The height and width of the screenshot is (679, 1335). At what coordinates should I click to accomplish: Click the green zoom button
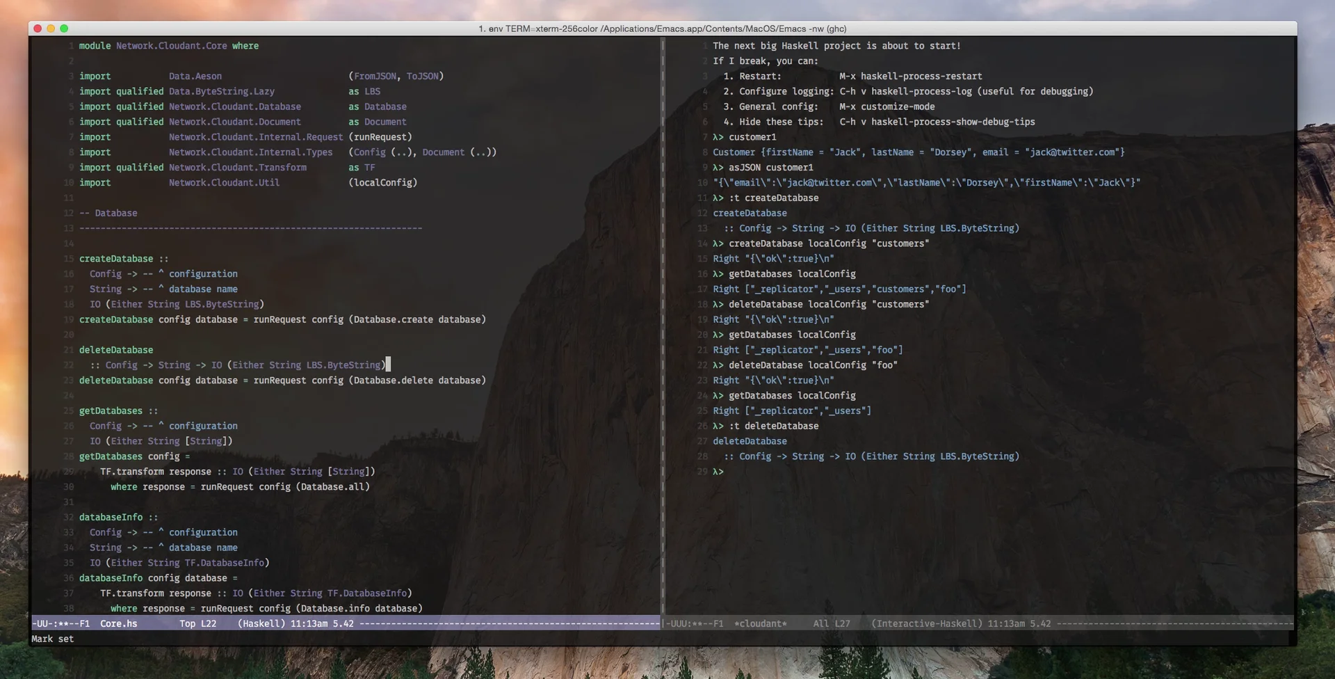(x=64, y=29)
